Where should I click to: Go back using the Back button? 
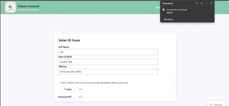(80, 97)
